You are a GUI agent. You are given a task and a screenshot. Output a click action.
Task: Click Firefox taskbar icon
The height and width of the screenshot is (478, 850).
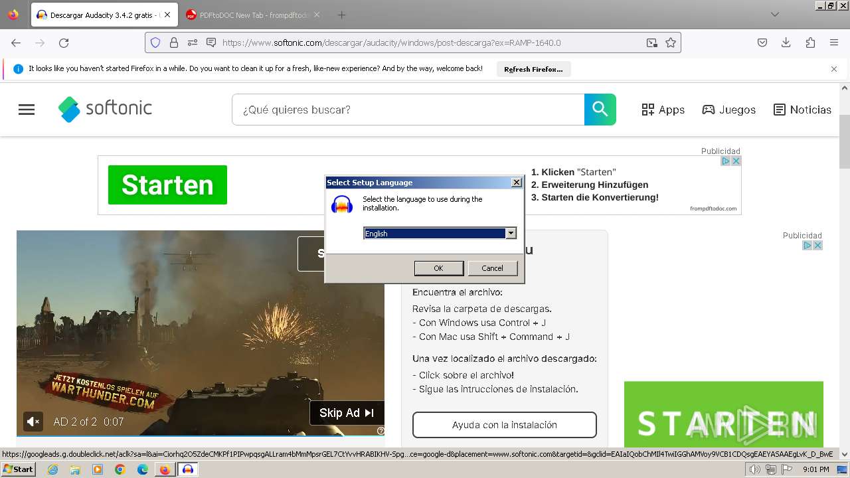click(x=165, y=469)
